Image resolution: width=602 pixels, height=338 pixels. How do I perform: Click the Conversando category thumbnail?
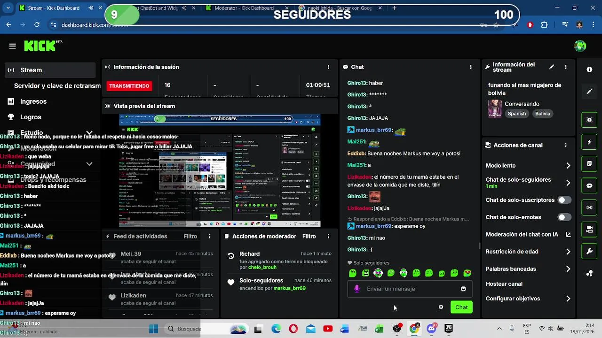tap(495, 108)
